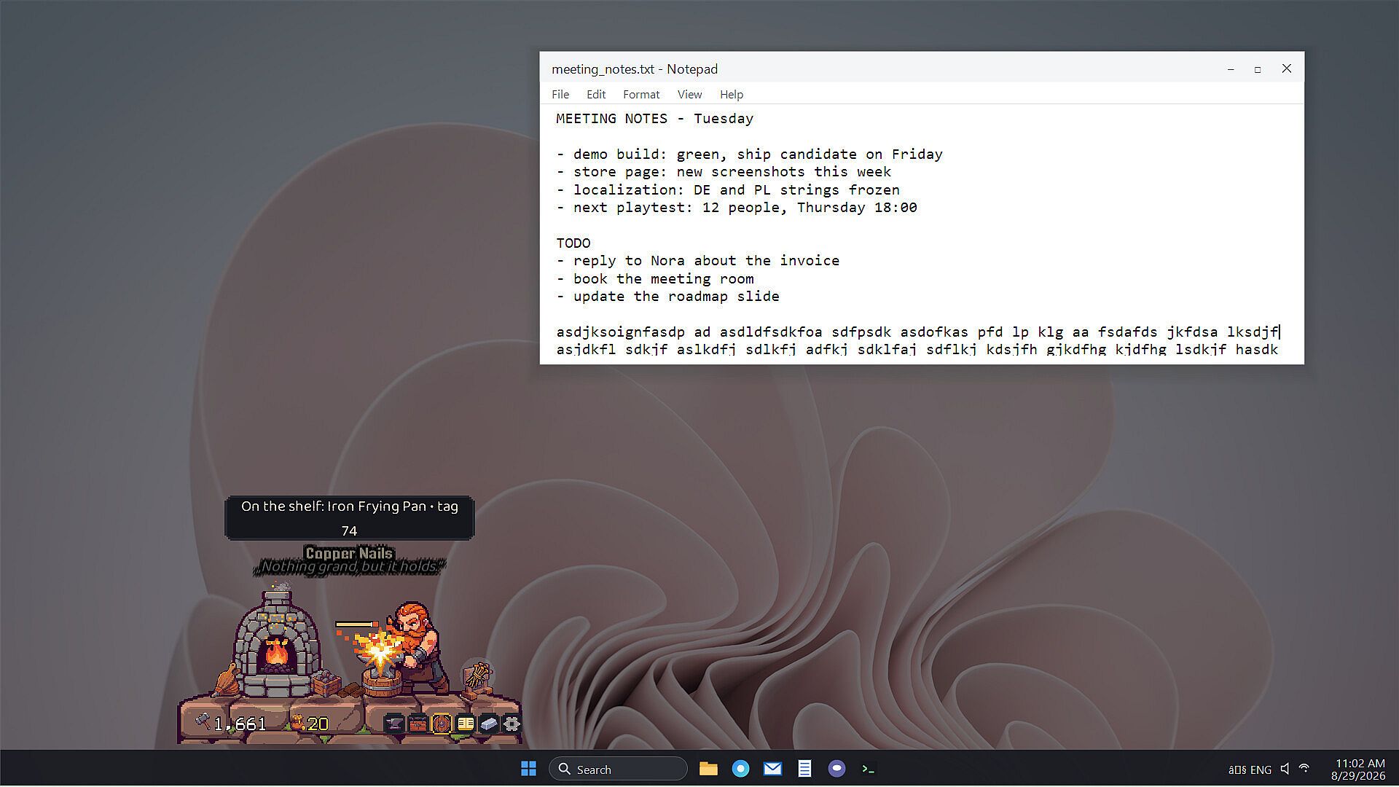Viewport: 1399px width, 787px height.
Task: Click the Wi-Fi network icon in the tray
Action: pos(1304,769)
